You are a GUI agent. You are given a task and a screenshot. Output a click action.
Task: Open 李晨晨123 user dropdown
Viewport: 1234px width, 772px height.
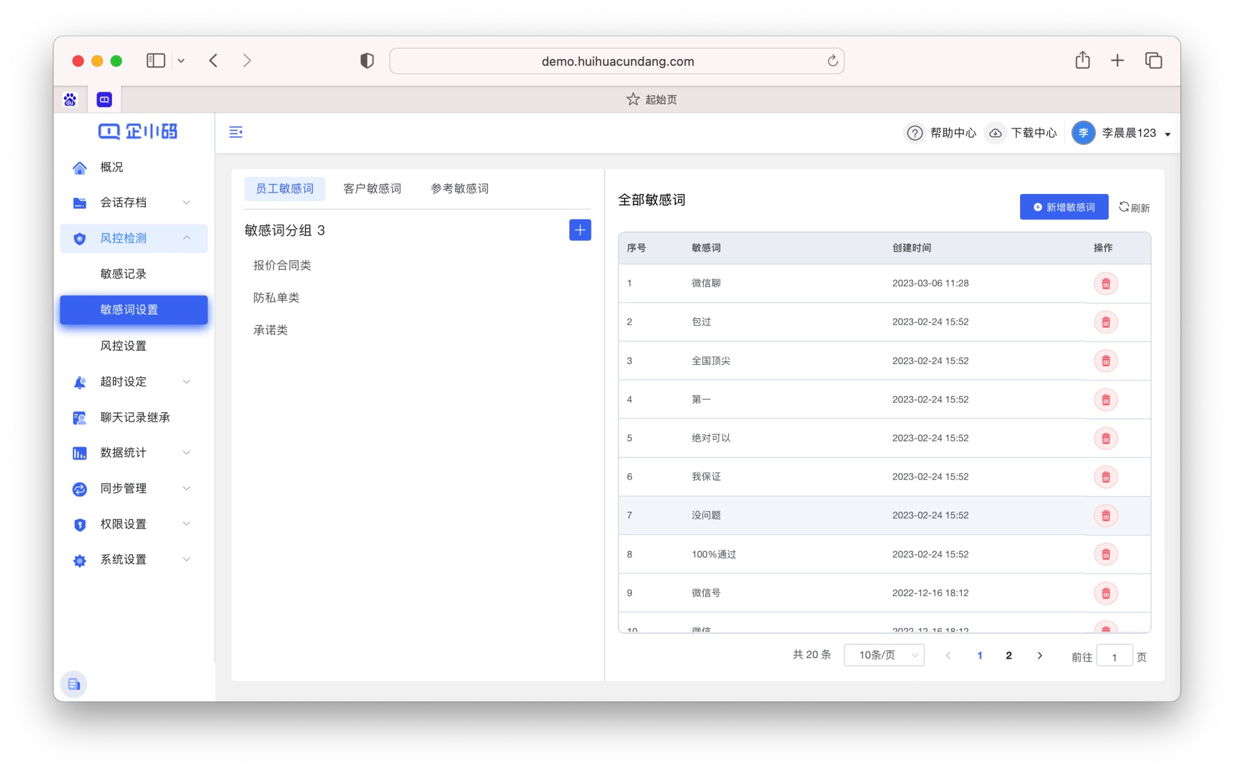[1128, 133]
